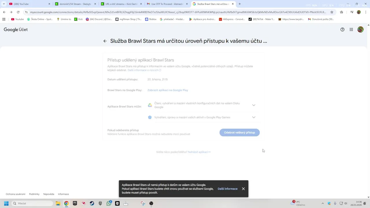Click Informace footer link
Viewport: 370px width, 208px height.
point(63,194)
